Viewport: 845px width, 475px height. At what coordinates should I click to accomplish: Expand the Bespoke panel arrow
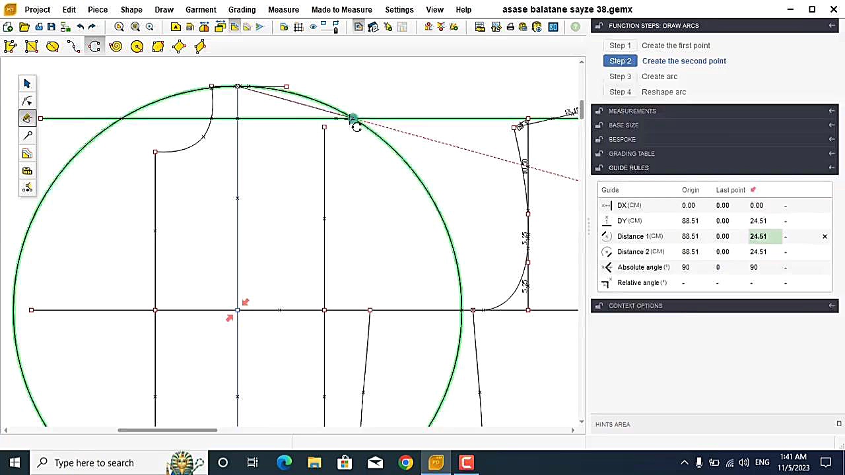(x=832, y=139)
